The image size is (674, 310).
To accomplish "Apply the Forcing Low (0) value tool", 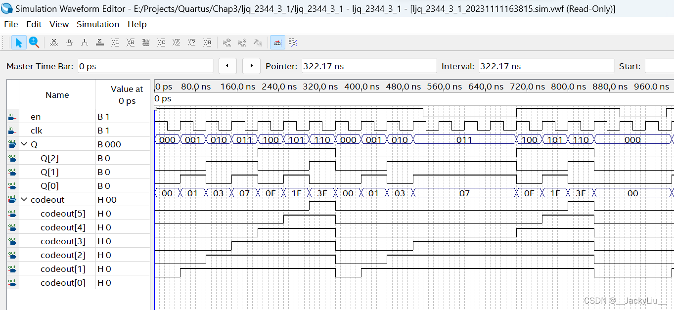I will [69, 43].
